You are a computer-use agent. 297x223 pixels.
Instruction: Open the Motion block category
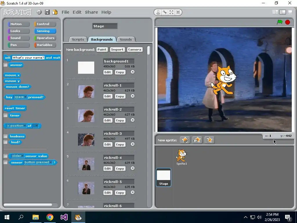[19, 24]
